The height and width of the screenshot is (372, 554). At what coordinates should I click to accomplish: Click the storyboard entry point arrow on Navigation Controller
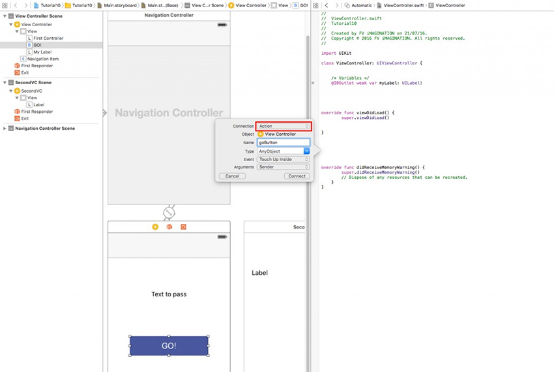tap(104, 113)
